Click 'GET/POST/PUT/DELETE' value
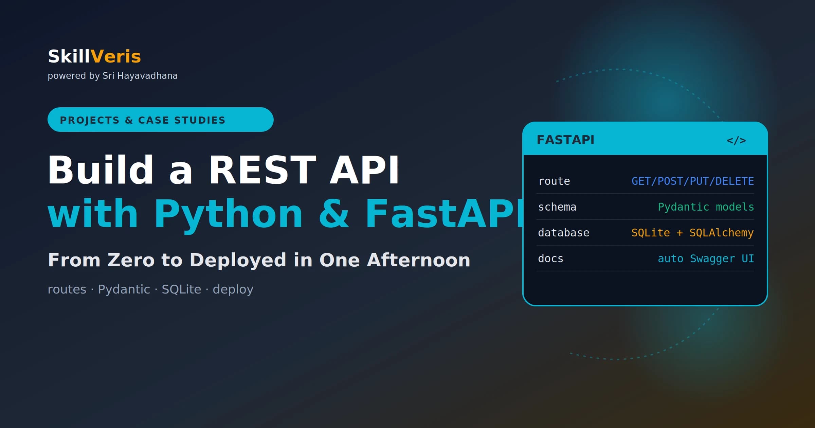The image size is (815, 428). click(692, 181)
